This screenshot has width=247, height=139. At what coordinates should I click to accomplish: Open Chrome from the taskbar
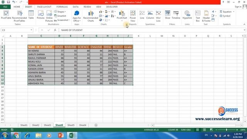tap(16, 136)
